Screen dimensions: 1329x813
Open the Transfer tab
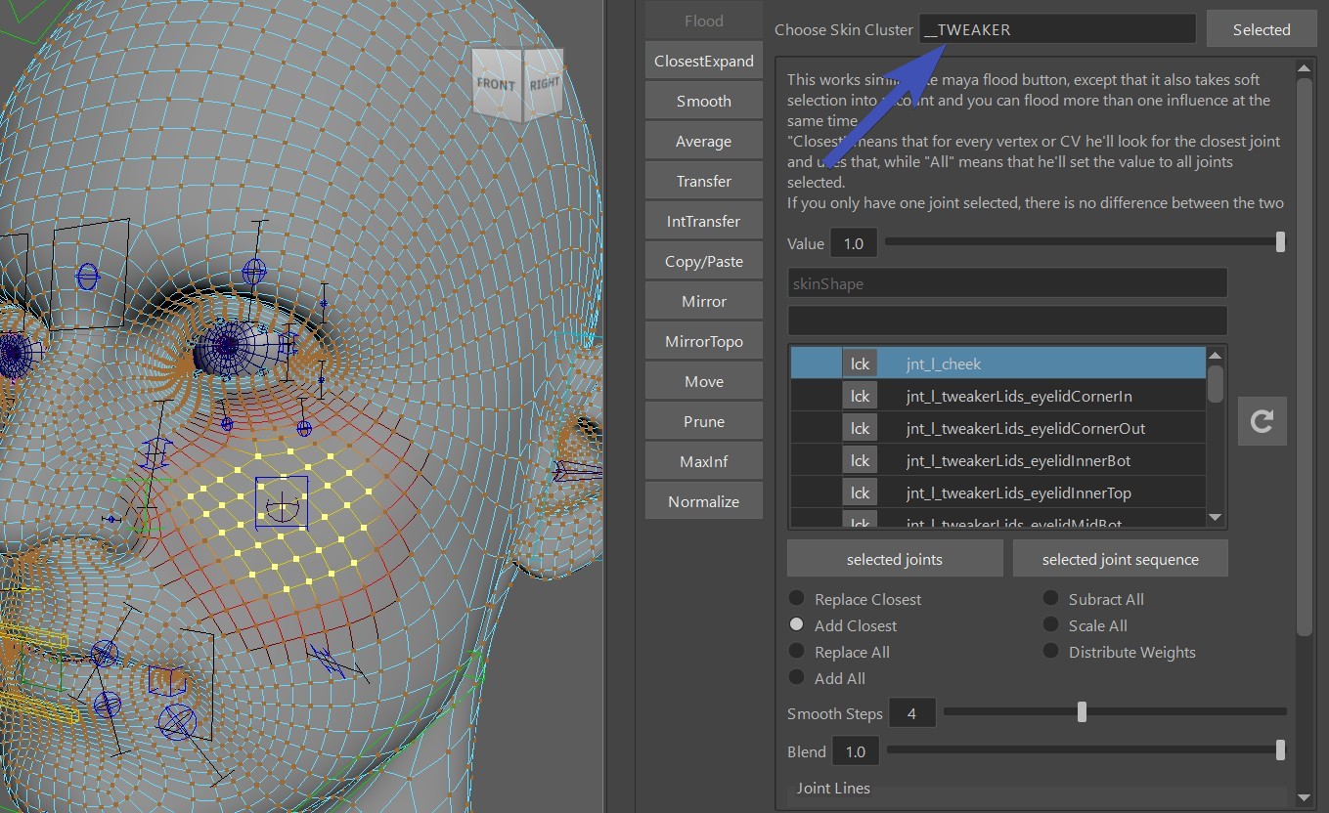(x=703, y=181)
